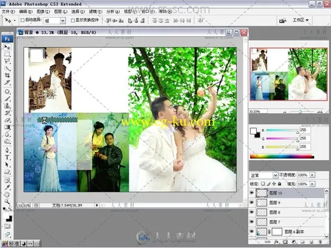Create a new layer icon

coord(311,242)
